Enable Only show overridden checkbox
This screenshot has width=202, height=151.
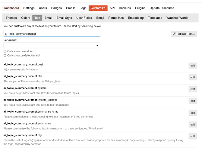5,51
